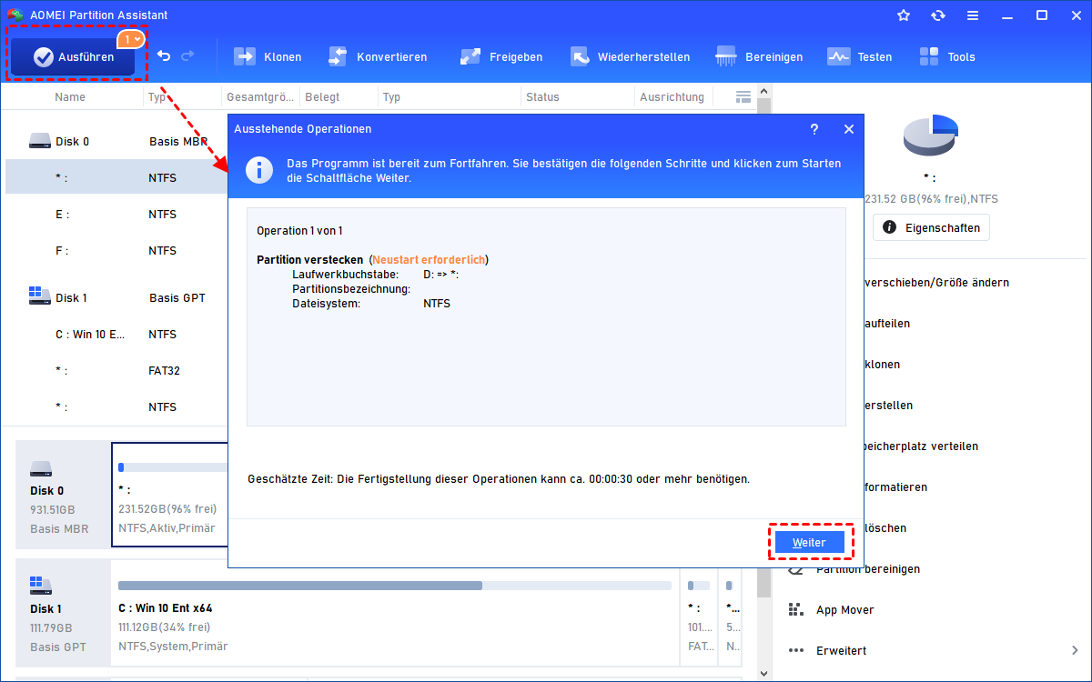This screenshot has width=1092, height=682.
Task: Open the Testen toolbar menu
Action: click(859, 56)
